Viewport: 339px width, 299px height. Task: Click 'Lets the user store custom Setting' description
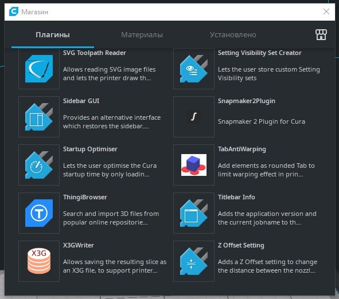pyautogui.click(x=269, y=74)
